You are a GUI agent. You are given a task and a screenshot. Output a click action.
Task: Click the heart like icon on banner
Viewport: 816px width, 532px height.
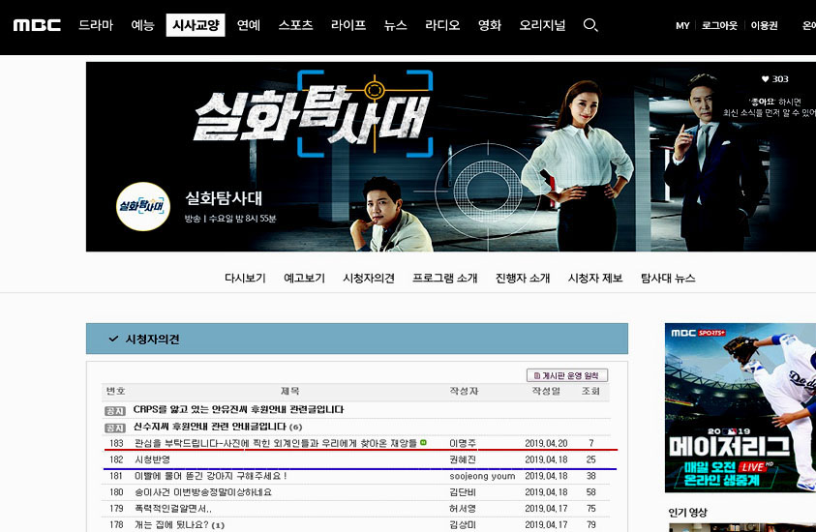pos(765,79)
